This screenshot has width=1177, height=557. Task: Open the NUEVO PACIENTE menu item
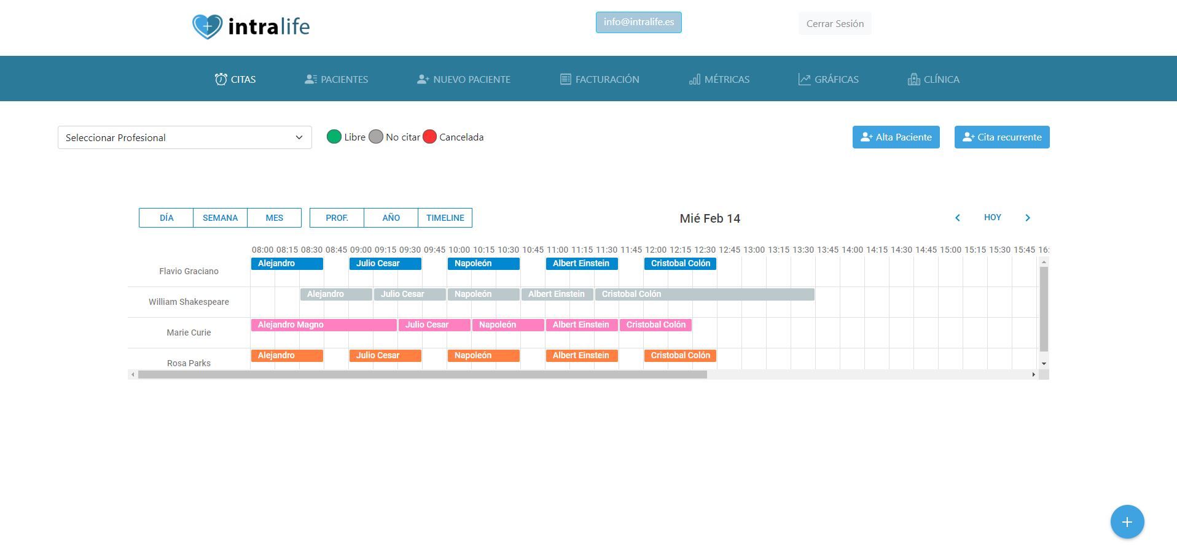(x=464, y=79)
